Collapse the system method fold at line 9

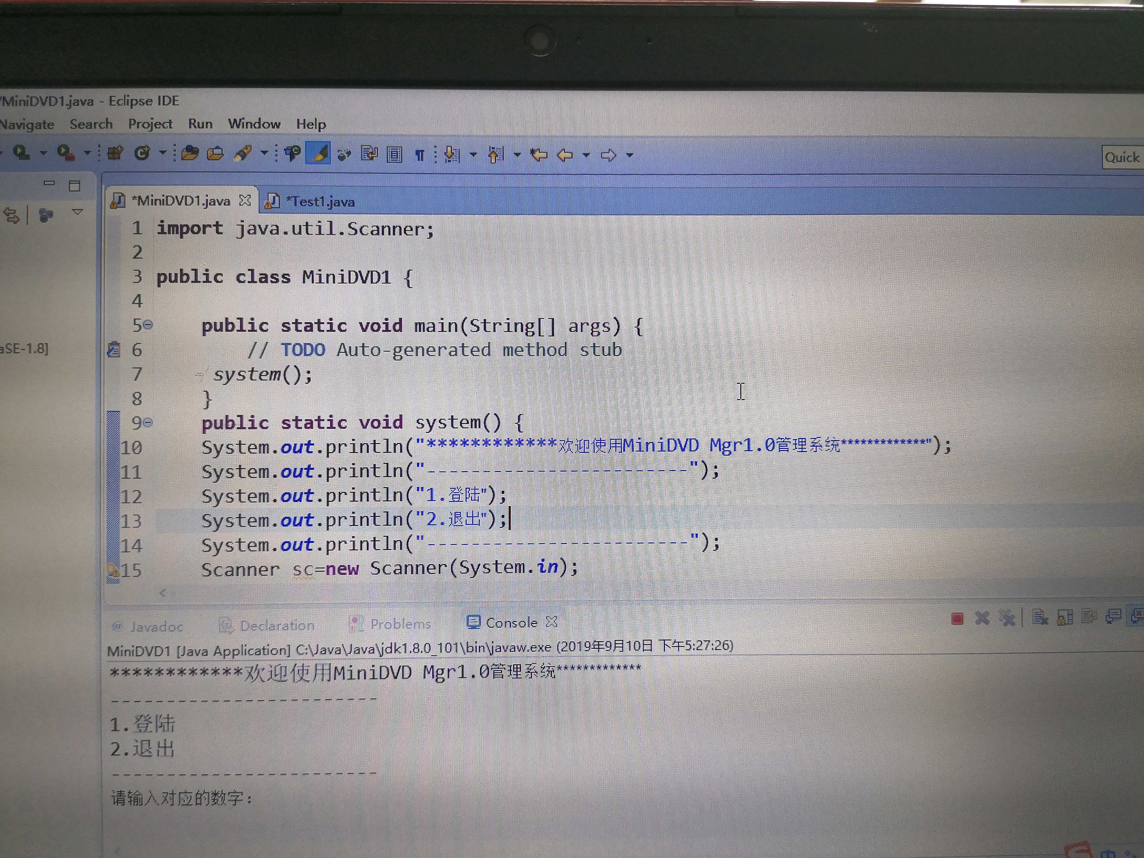coord(148,422)
